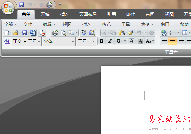The width and height of the screenshot is (191, 134).
Task: Click Quick Access Toolbar redo icon
Action: (x=42, y=5)
